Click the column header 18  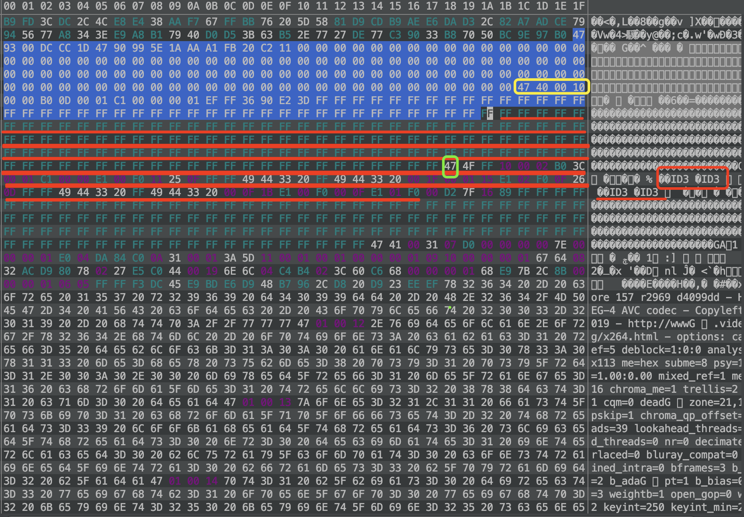450,6
